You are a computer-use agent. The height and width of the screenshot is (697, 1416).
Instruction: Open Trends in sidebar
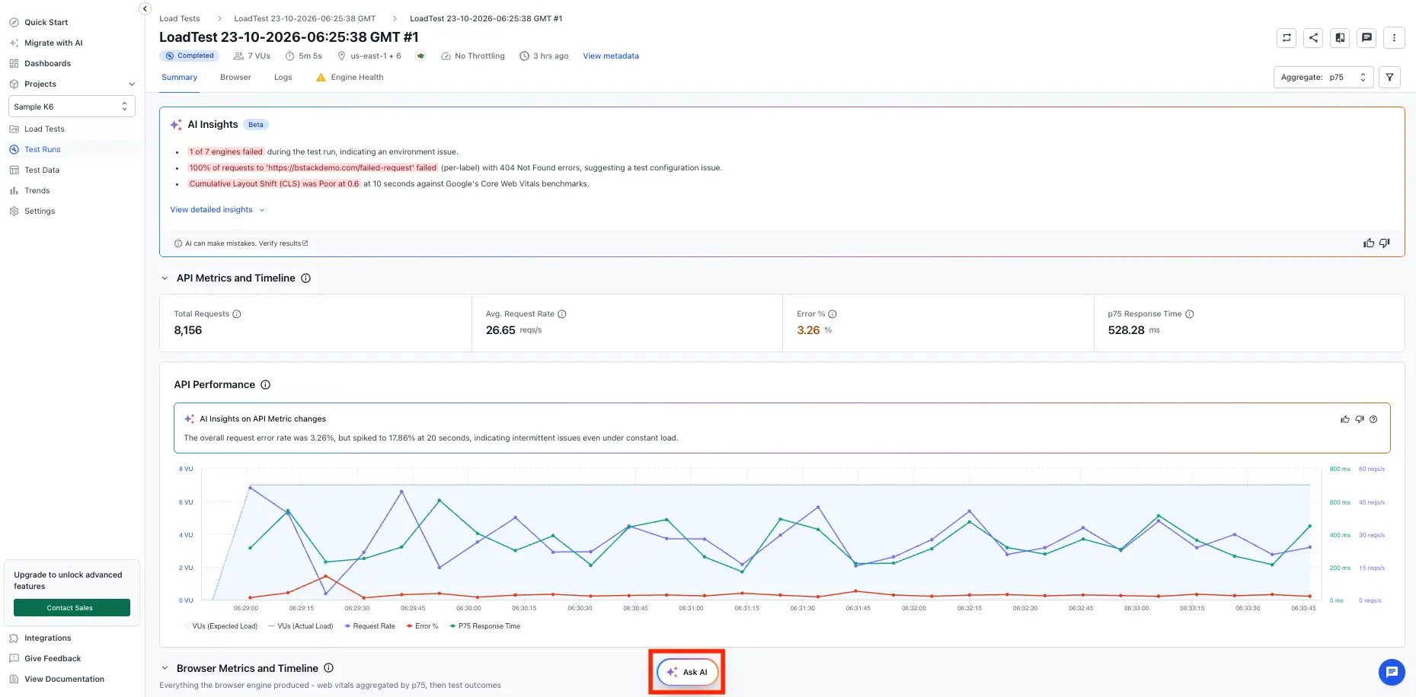pyautogui.click(x=37, y=190)
